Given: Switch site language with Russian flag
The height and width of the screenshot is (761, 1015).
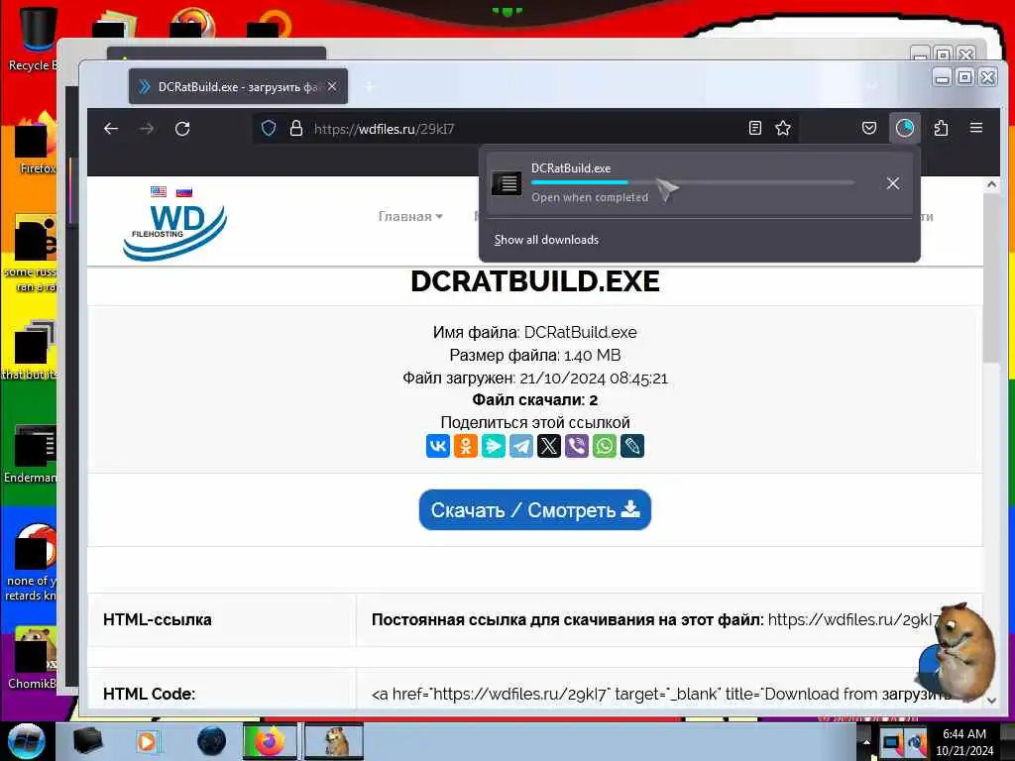Looking at the screenshot, I should point(184,191).
